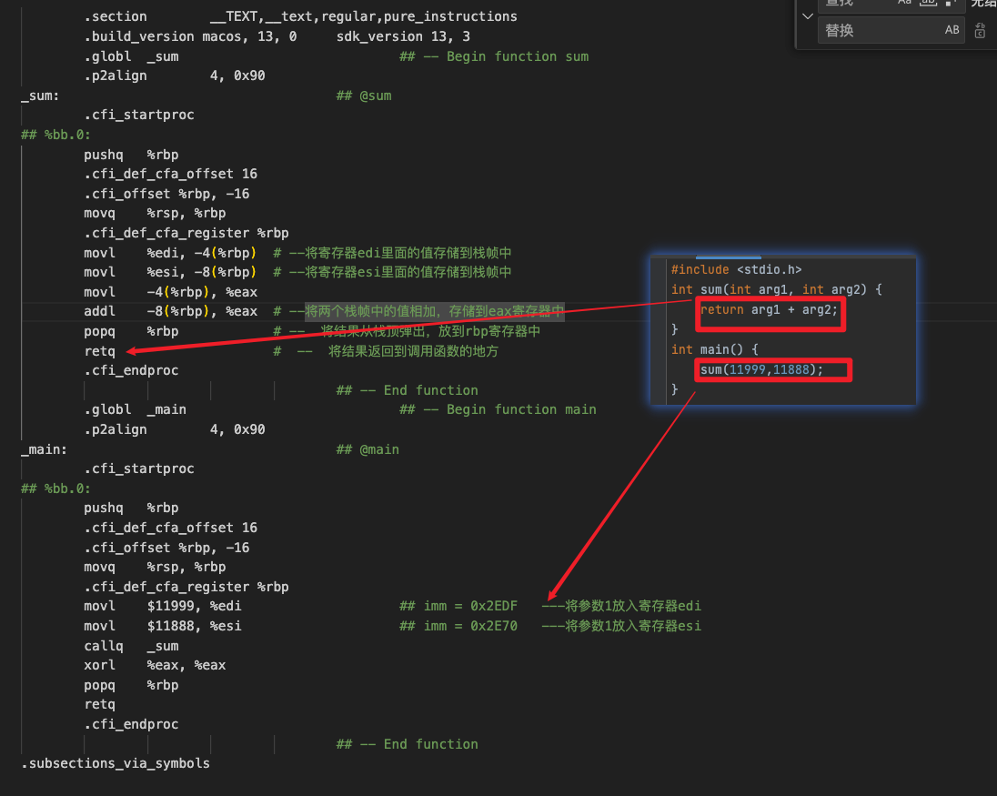Click the 'movl %edi, -4(%rbp)' instruction

point(170,253)
